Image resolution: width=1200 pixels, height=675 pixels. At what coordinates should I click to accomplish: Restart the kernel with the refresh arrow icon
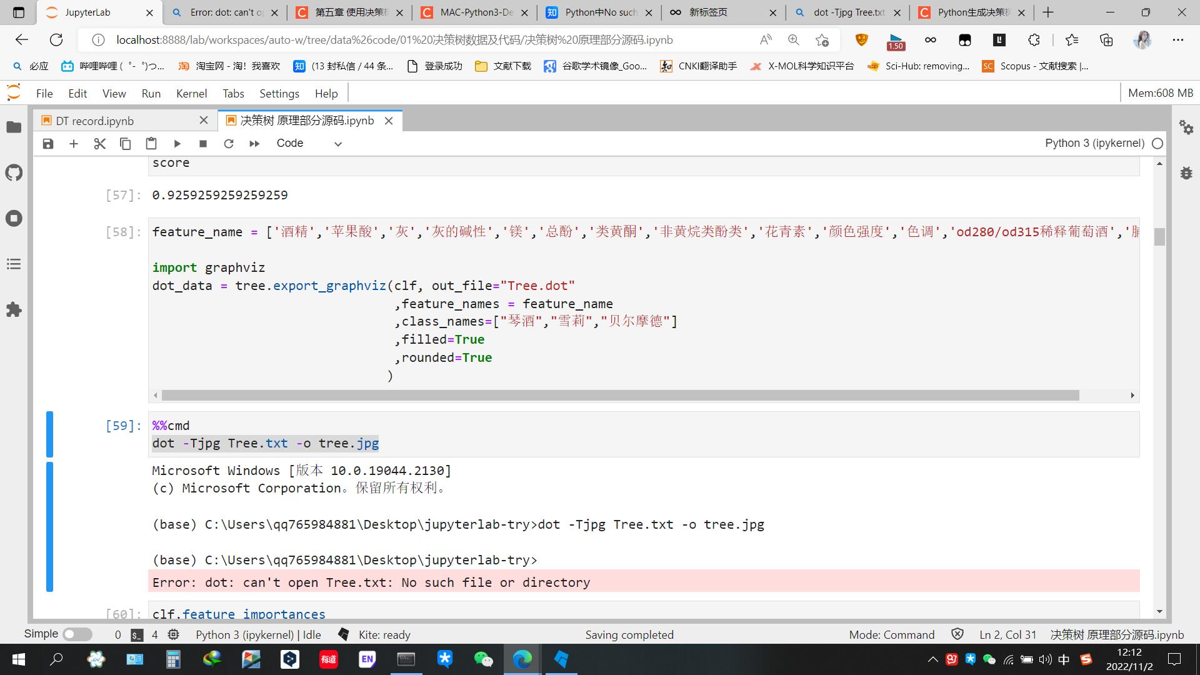pyautogui.click(x=229, y=144)
